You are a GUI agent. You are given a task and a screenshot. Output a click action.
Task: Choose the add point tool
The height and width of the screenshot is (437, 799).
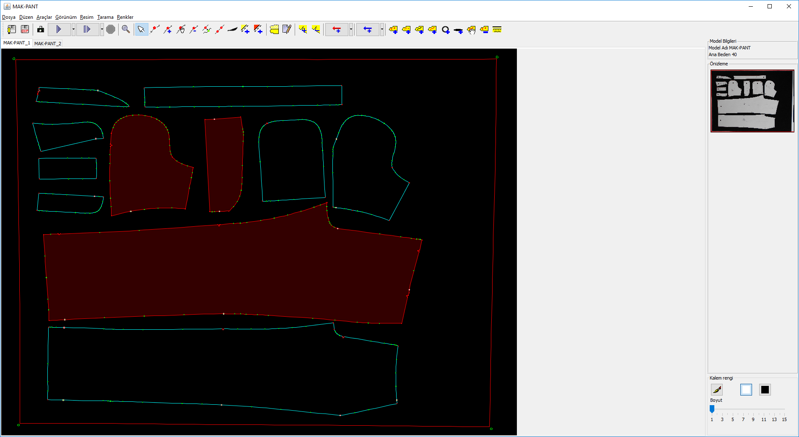pyautogui.click(x=168, y=29)
